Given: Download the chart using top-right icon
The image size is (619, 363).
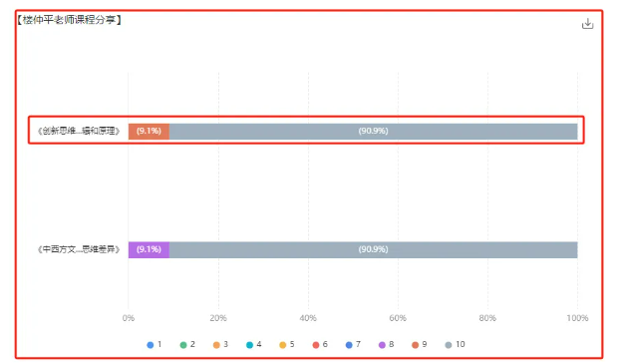Looking at the screenshot, I should pyautogui.click(x=587, y=24).
